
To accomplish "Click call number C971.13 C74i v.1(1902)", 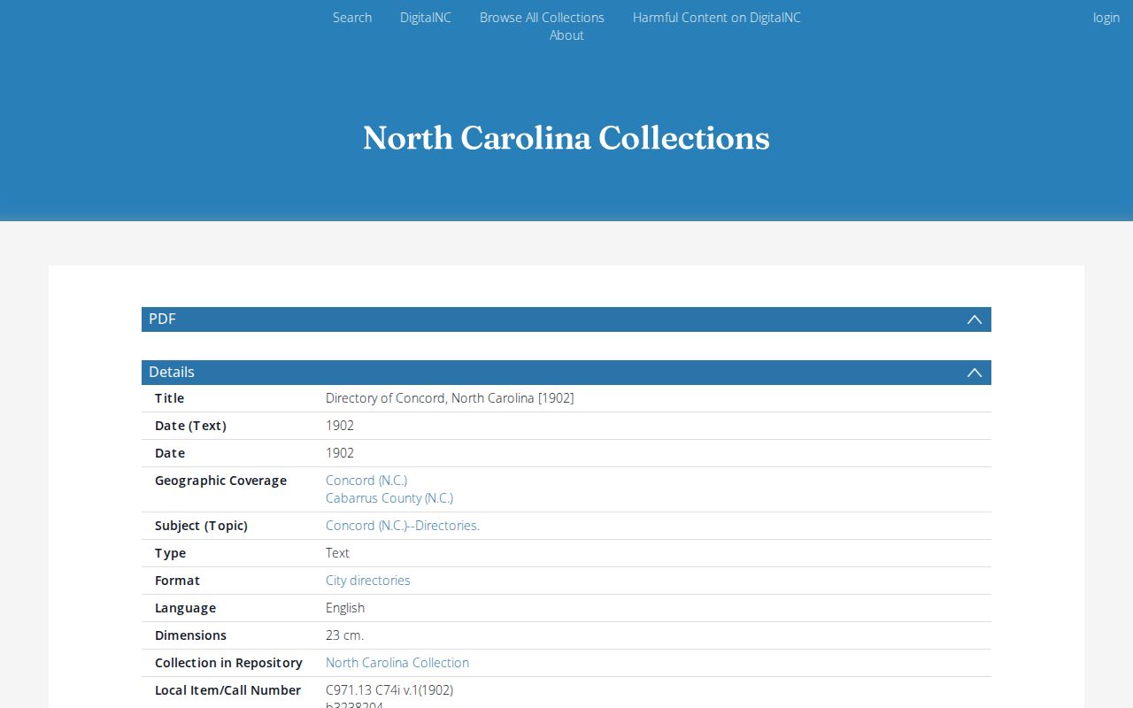I will pyautogui.click(x=389, y=690).
